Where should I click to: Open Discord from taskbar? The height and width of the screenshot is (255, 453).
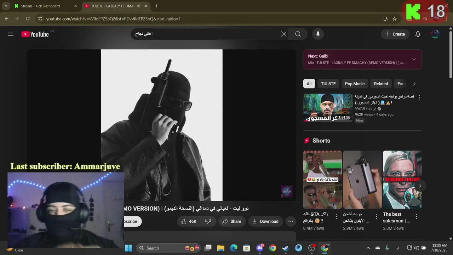260,248
